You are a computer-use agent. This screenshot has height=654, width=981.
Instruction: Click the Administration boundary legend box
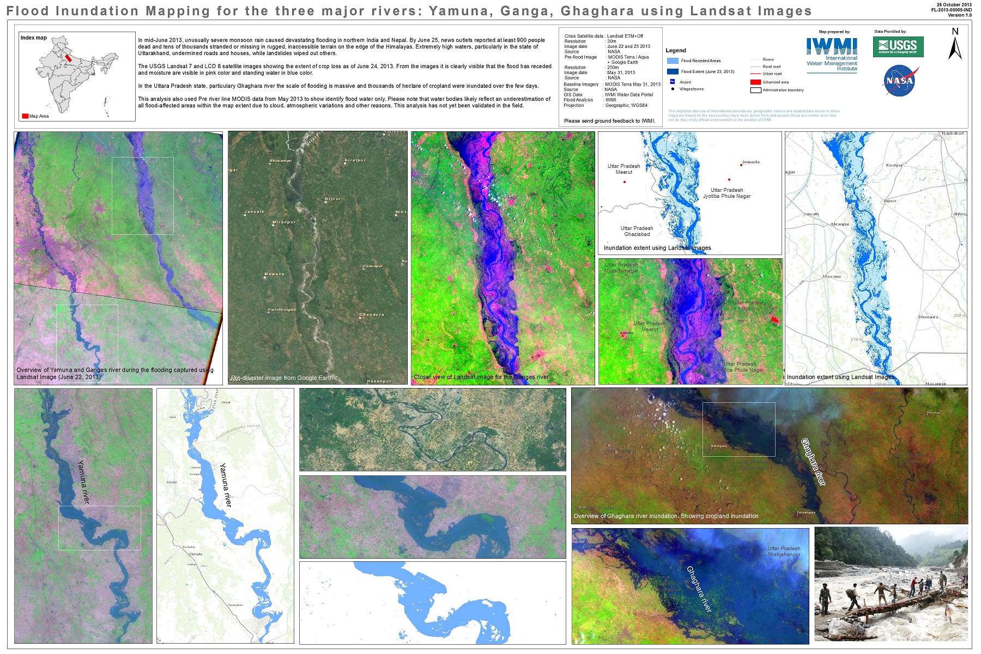tap(755, 90)
